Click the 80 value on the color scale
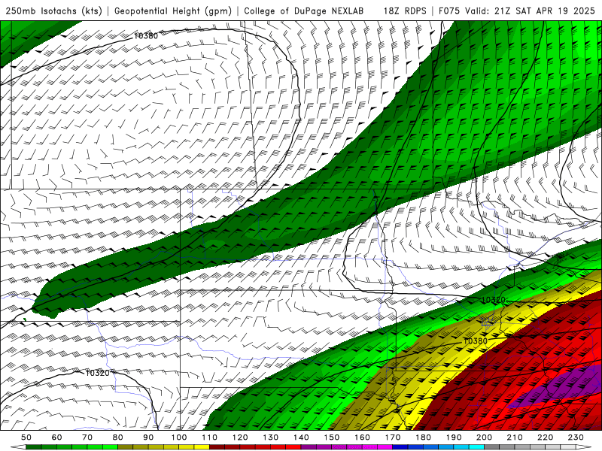Image resolution: width=602 pixels, height=451 pixels. [118, 437]
